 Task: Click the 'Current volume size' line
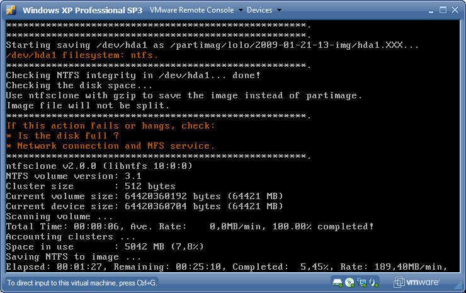click(x=144, y=197)
